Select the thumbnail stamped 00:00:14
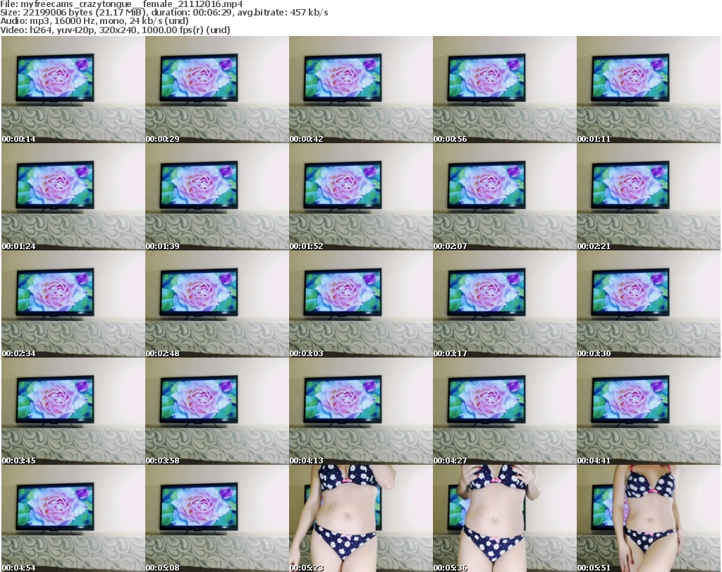This screenshot has width=722, height=572. tap(73, 90)
